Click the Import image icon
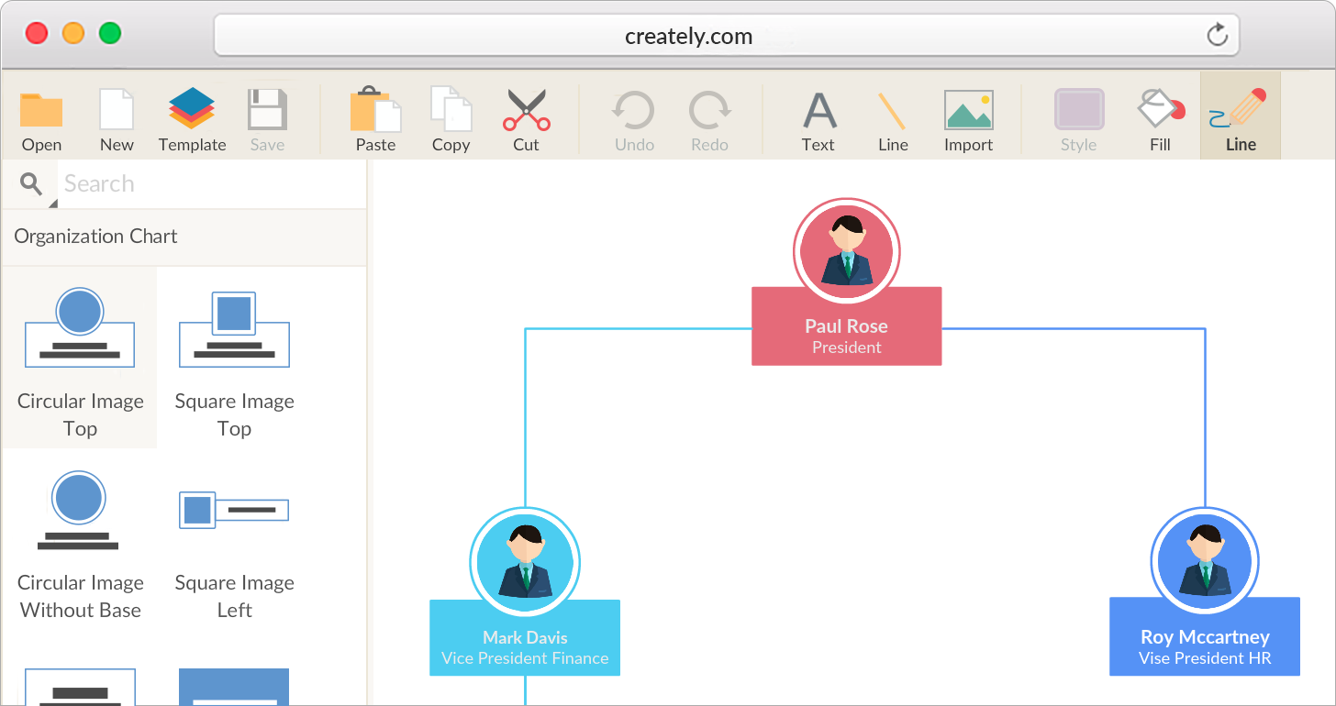The height and width of the screenshot is (706, 1336). click(x=968, y=111)
